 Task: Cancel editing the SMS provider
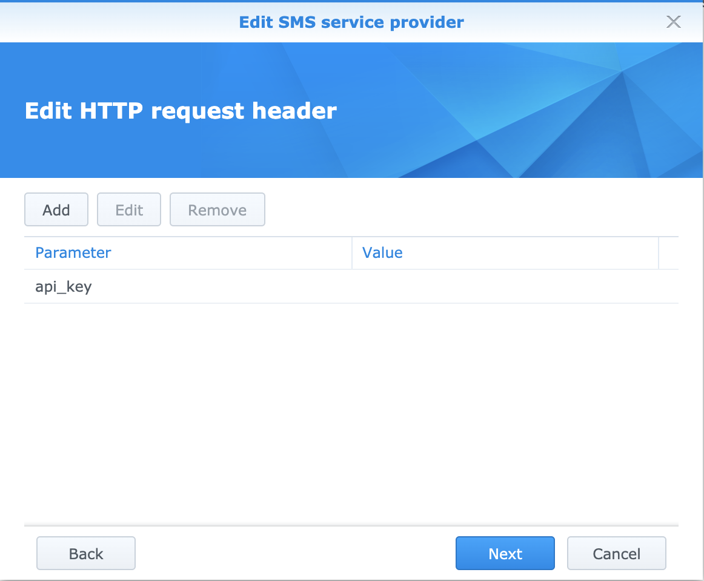616,553
